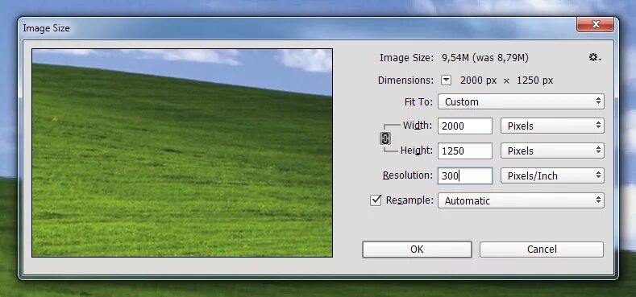The image size is (636, 297).
Task: Click the Resolution input field
Action: click(465, 175)
